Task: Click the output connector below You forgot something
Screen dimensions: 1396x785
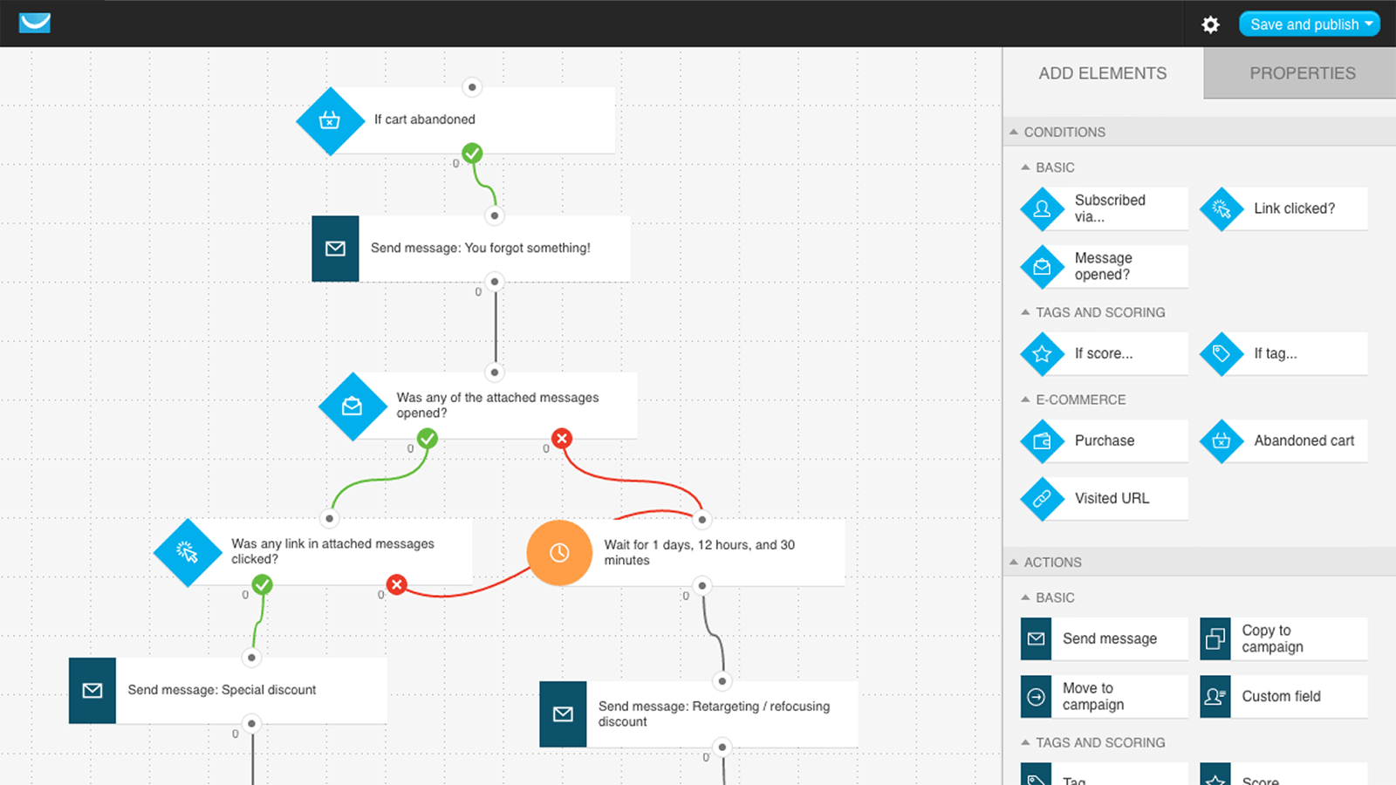Action: point(495,281)
